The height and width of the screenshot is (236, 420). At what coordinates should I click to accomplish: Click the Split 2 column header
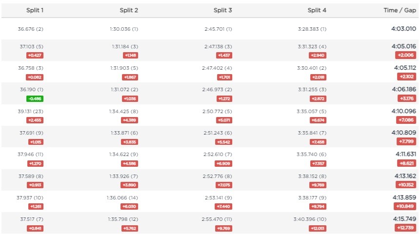129,10
